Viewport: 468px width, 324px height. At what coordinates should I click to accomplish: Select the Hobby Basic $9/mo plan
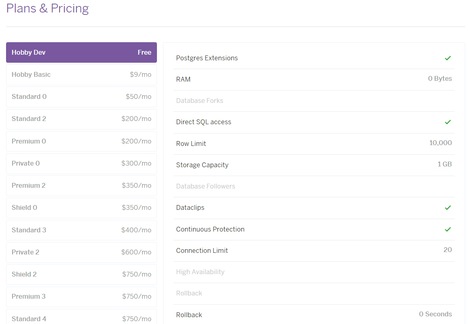[x=81, y=74]
